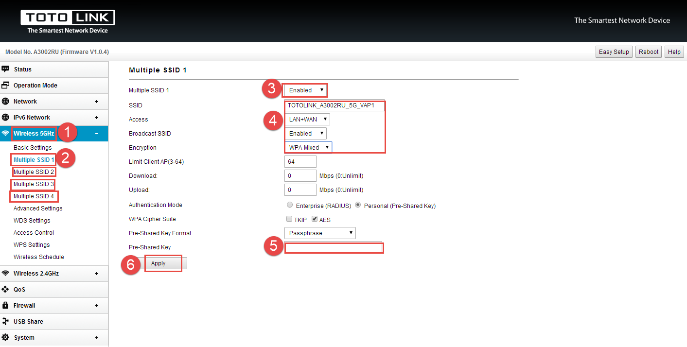The width and height of the screenshot is (687, 347).
Task: Click the 'Pre-Shared Key Format' label
Action: tap(160, 233)
